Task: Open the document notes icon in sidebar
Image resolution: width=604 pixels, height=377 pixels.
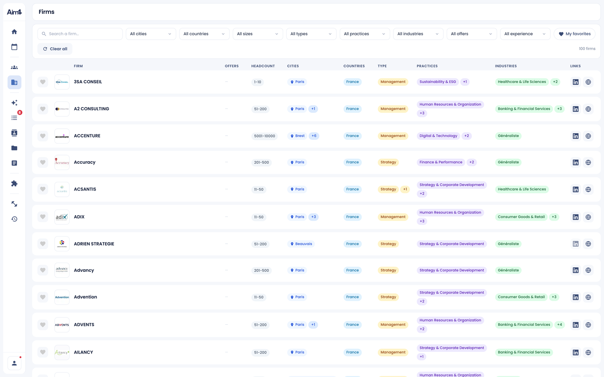Action: (x=14, y=163)
